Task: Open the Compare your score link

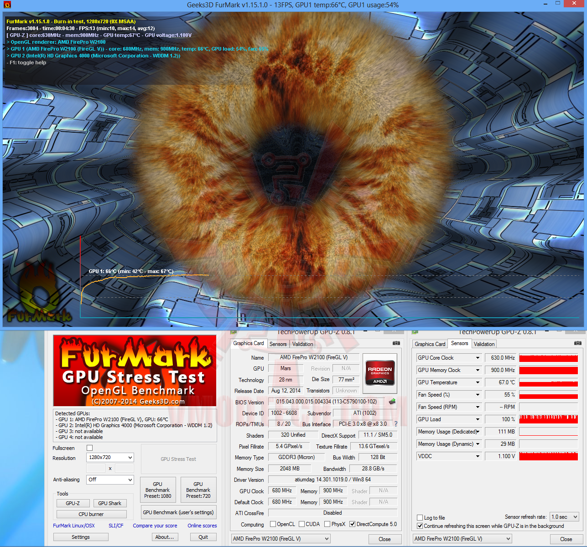Action: [x=155, y=525]
